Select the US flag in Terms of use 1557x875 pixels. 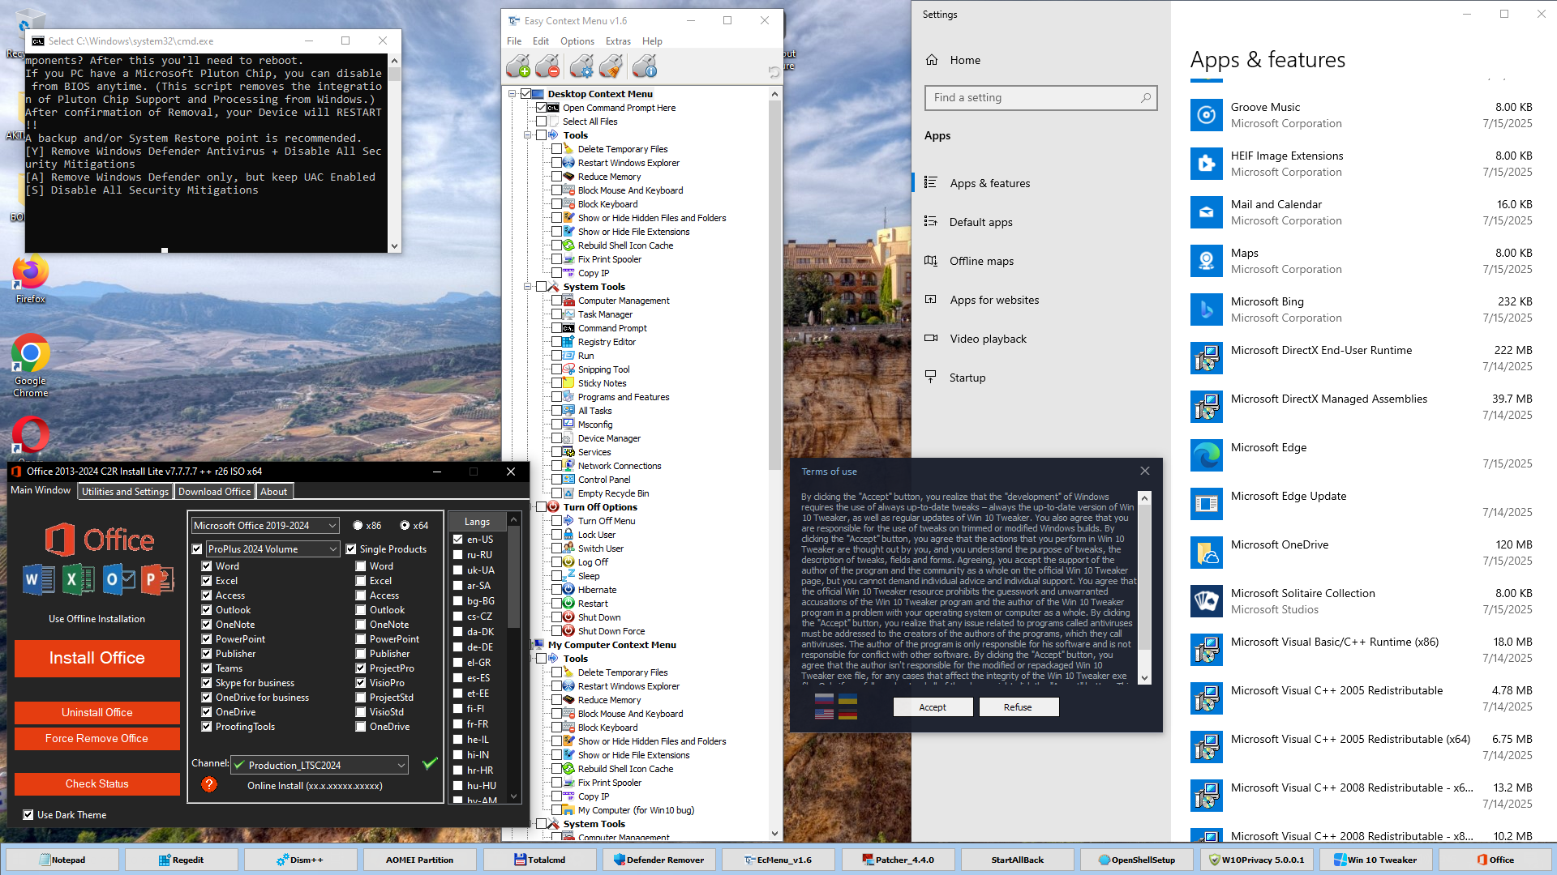pos(824,714)
